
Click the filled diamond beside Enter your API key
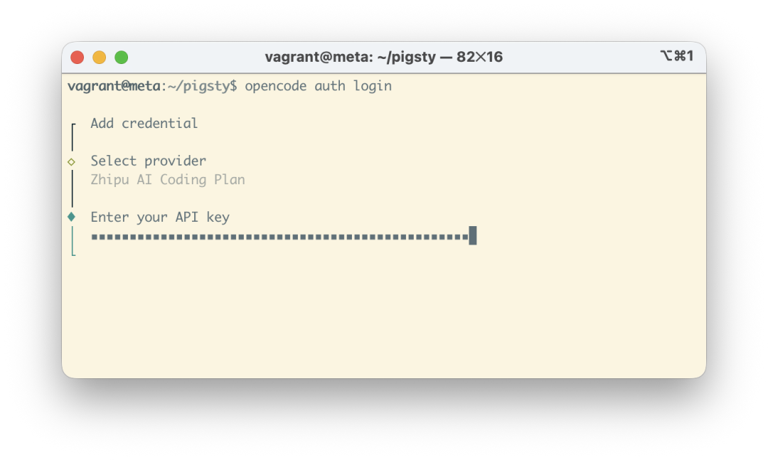click(x=72, y=217)
